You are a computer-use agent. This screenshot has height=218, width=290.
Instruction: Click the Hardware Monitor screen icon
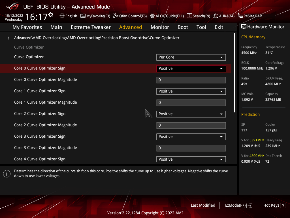tap(244, 27)
